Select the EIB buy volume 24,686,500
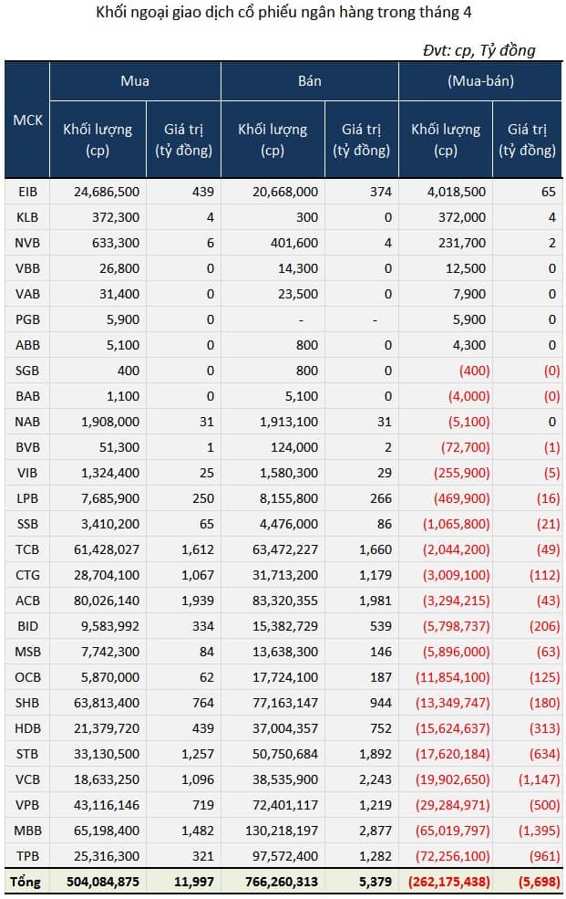 107,192
